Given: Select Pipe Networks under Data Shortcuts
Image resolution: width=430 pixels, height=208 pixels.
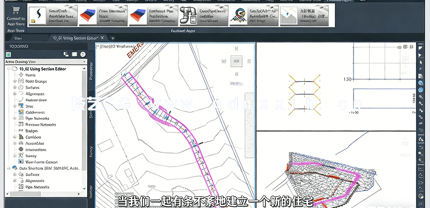Looking at the screenshot, I should click(x=37, y=187).
